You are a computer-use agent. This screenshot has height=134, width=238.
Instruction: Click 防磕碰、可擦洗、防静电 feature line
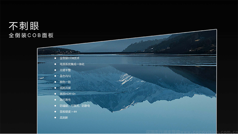click(x=75, y=106)
